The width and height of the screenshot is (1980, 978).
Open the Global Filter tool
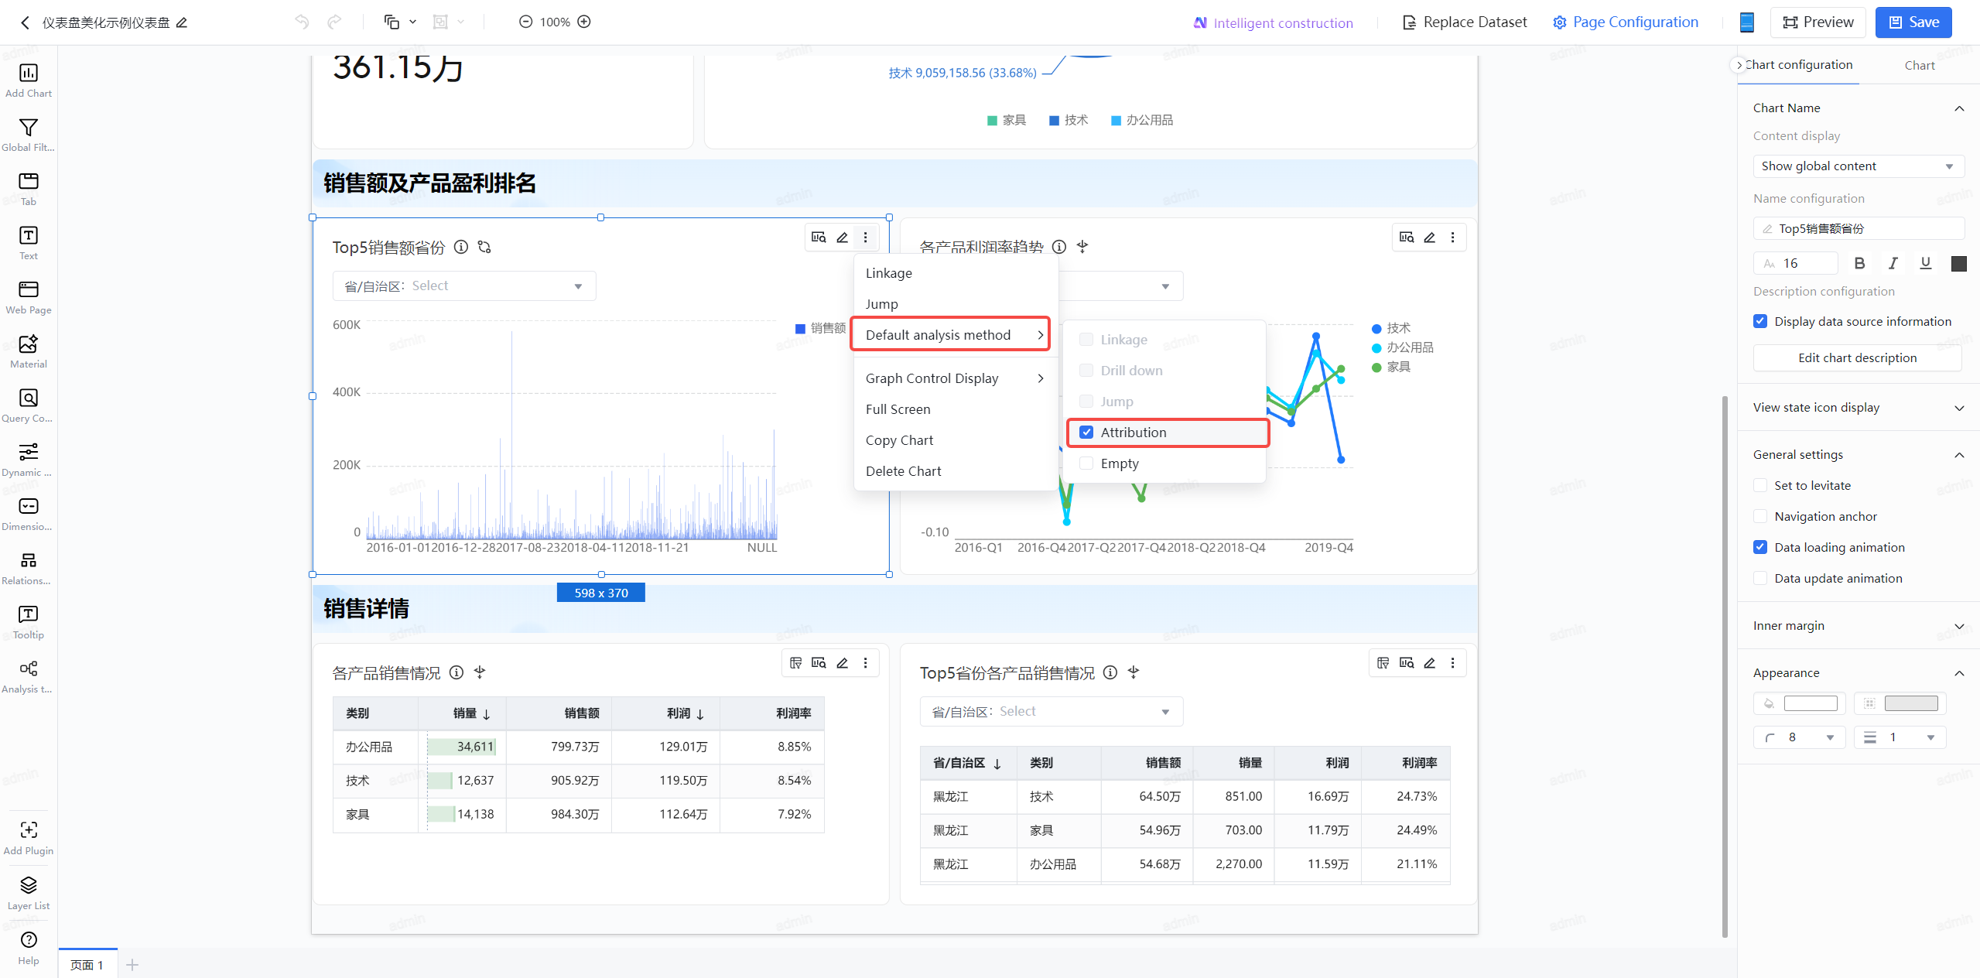pyautogui.click(x=29, y=135)
